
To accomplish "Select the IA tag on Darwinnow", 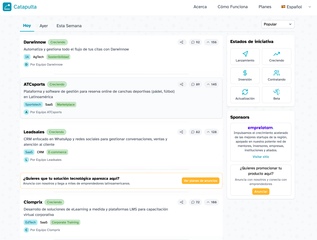I will [27, 57].
